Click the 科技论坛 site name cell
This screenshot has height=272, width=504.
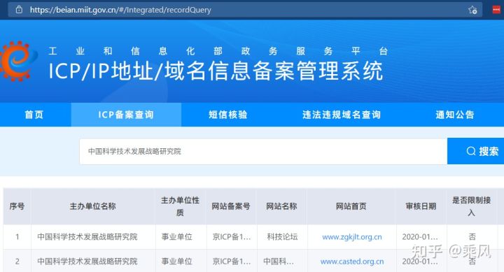pos(282,237)
